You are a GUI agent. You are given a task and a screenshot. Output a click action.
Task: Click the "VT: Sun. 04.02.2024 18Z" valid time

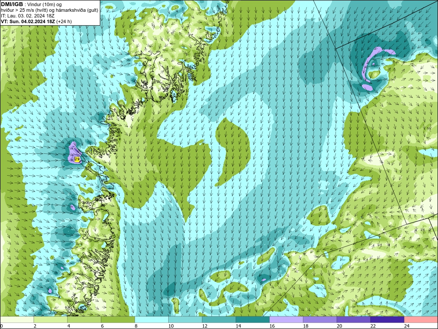pyautogui.click(x=28, y=21)
